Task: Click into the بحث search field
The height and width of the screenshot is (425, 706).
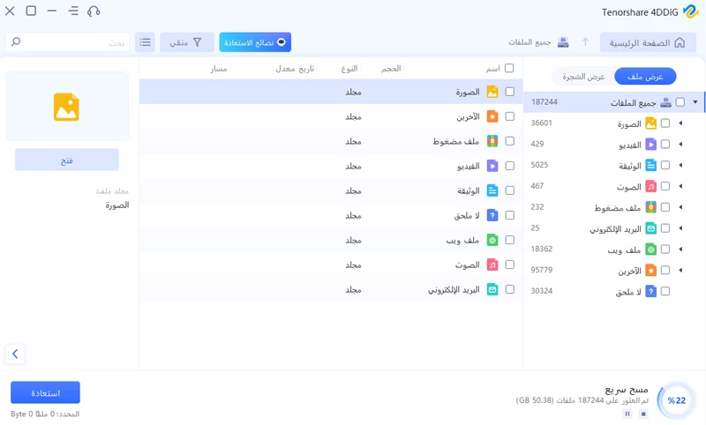Action: (68, 42)
